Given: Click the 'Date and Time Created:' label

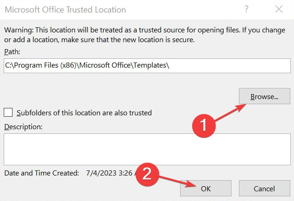Looking at the screenshot, I should pos(42,173).
